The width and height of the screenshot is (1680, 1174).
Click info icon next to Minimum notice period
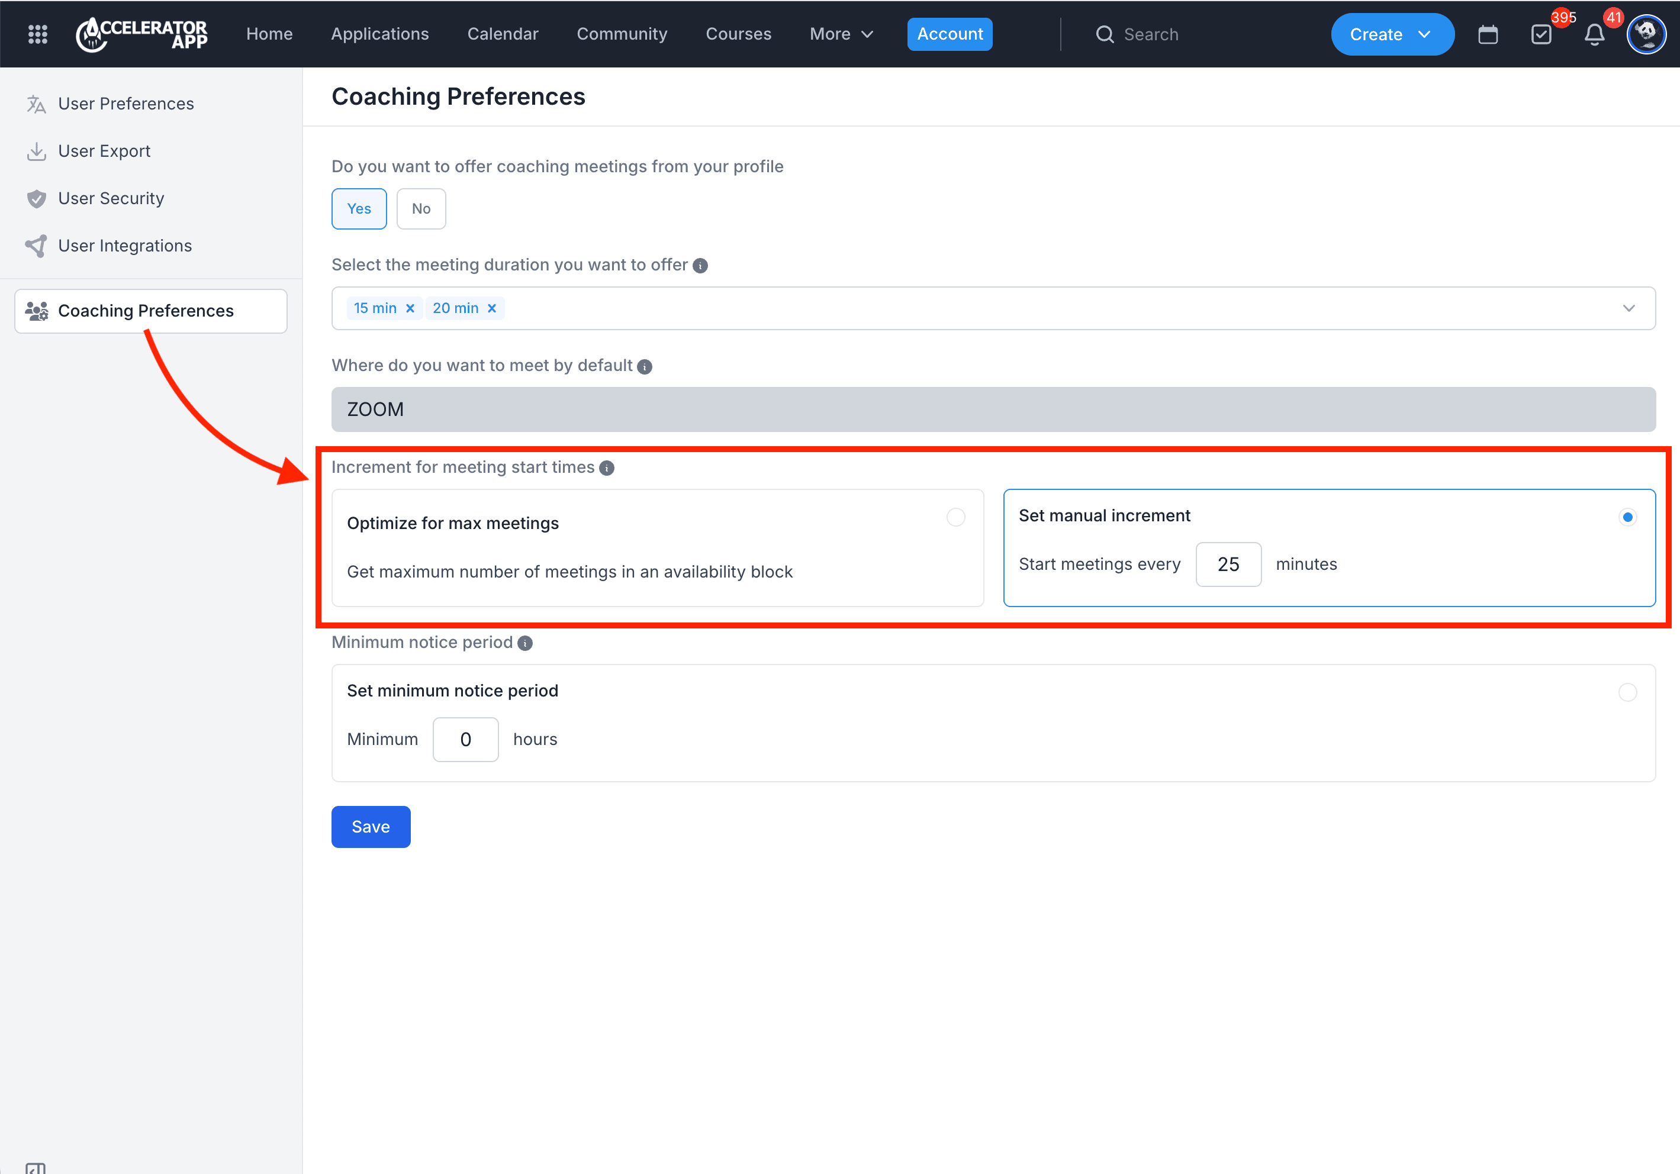coord(524,643)
